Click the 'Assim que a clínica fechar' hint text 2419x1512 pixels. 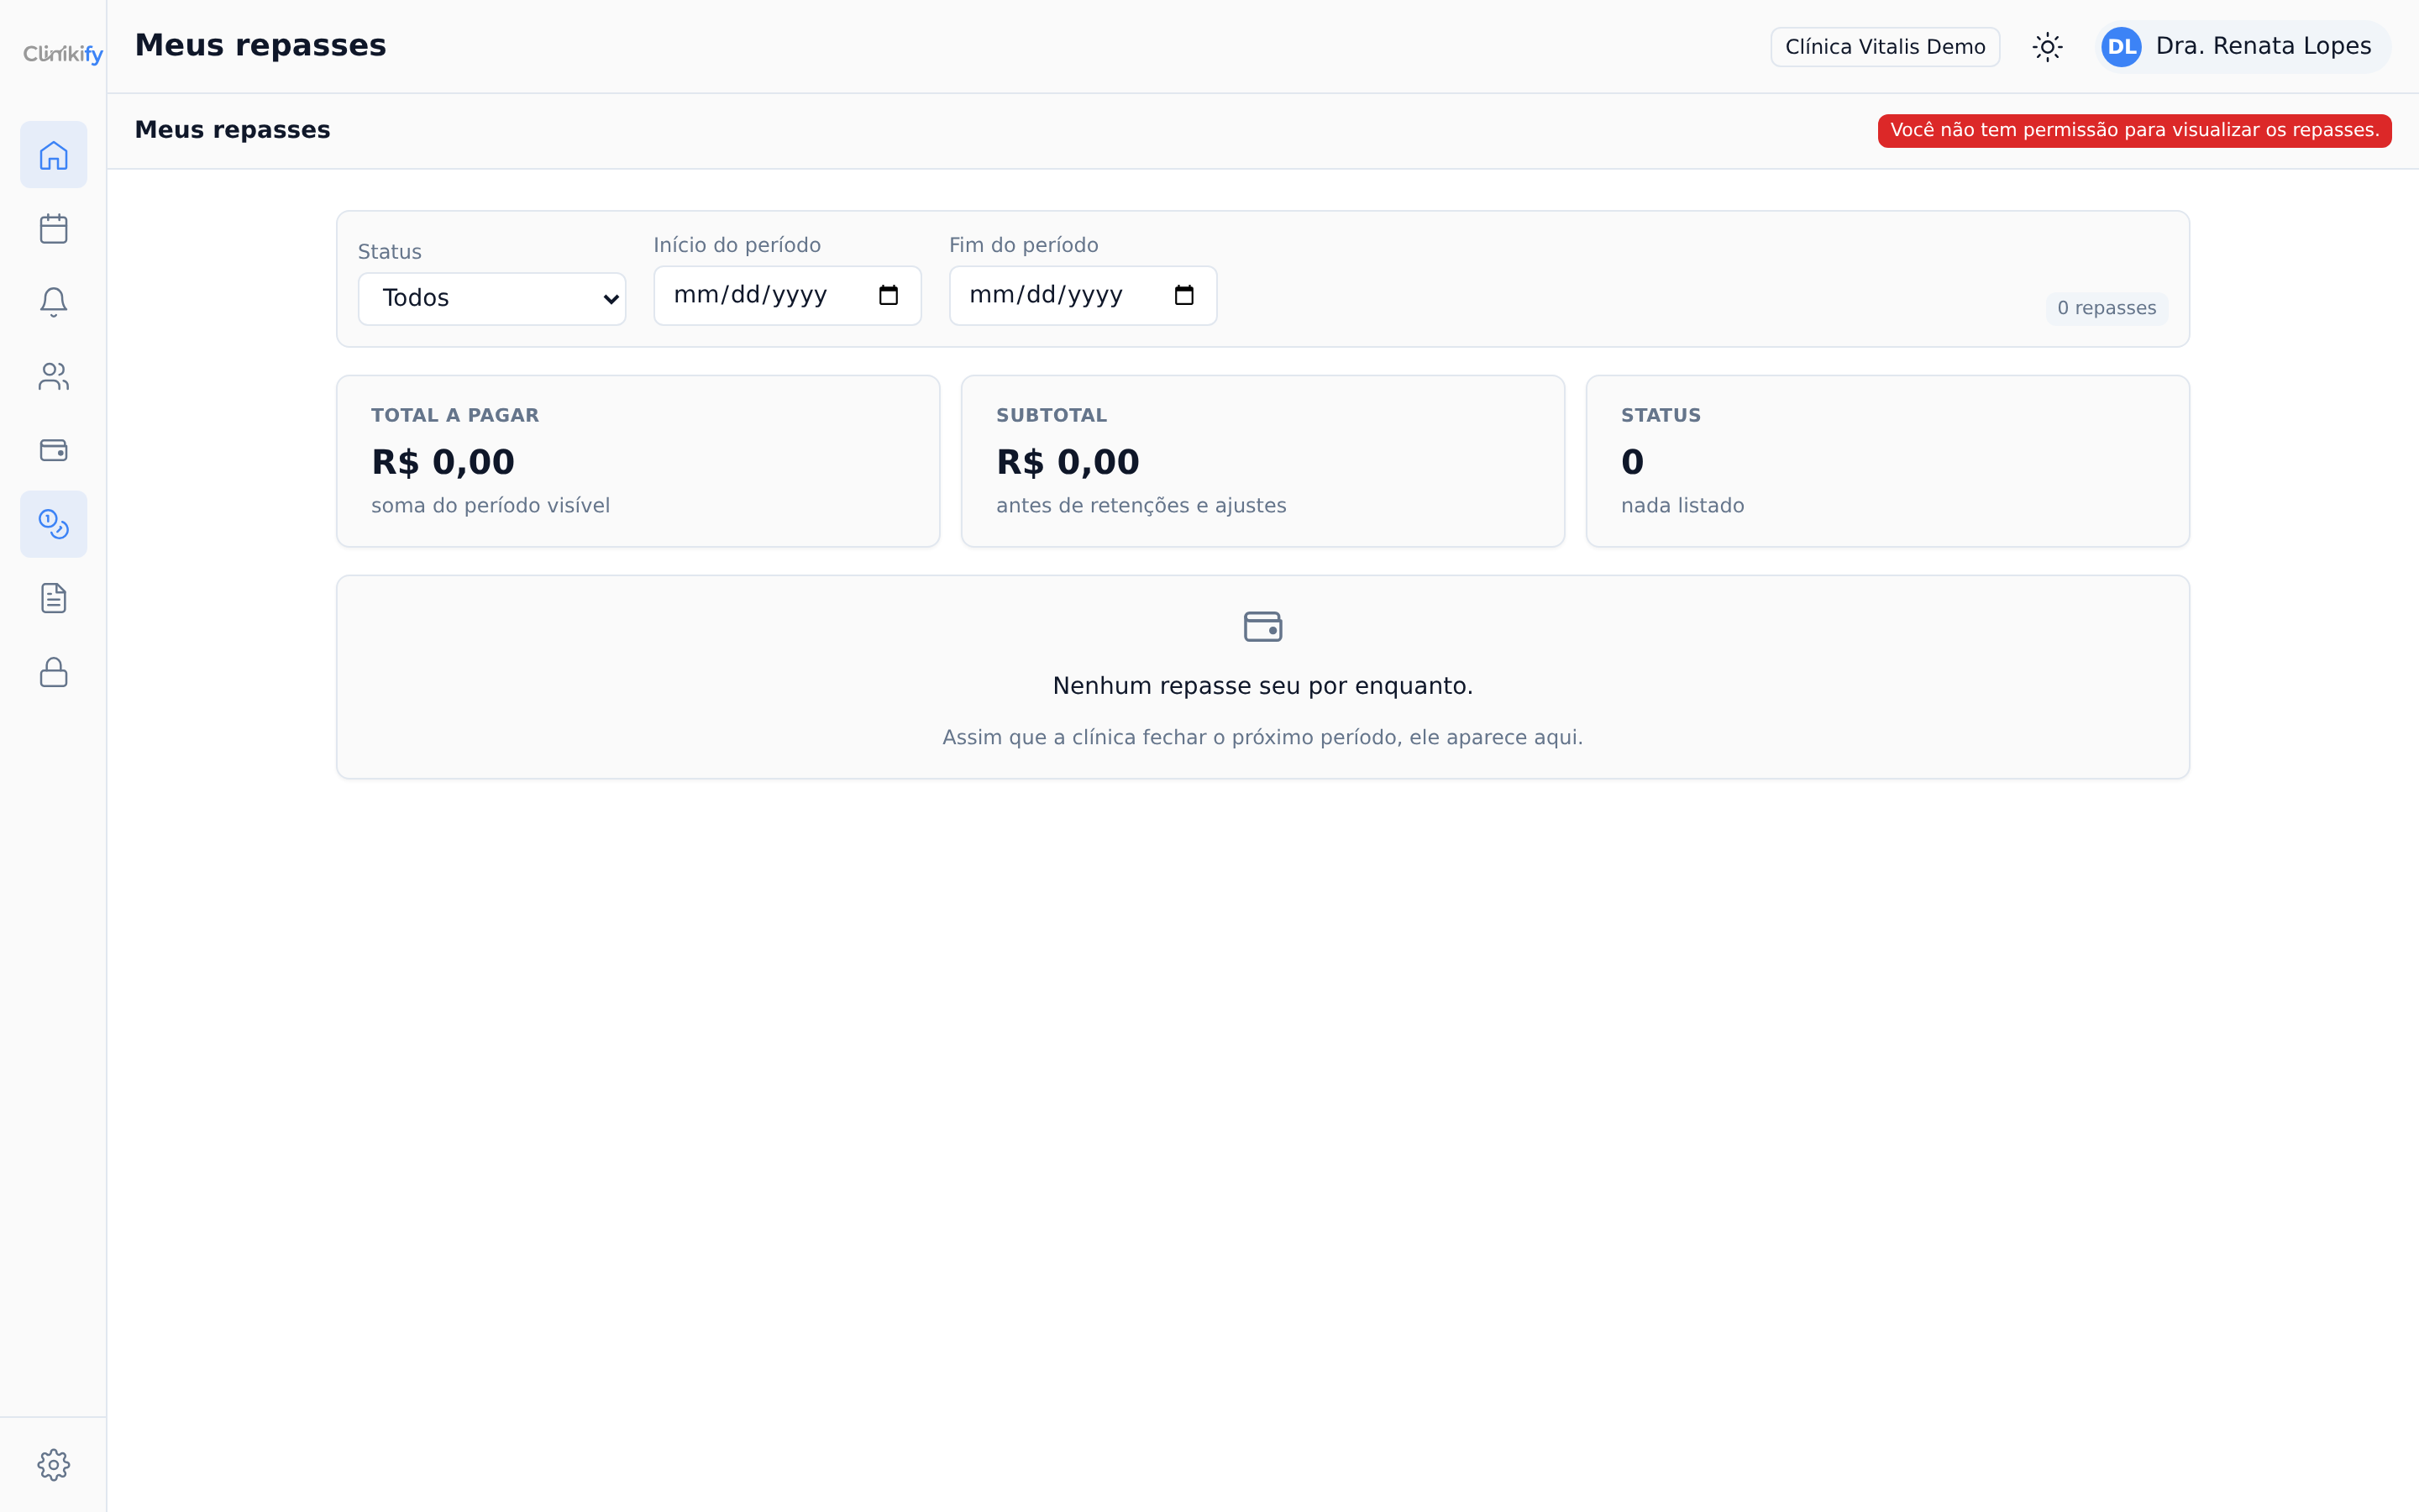pyautogui.click(x=1262, y=737)
